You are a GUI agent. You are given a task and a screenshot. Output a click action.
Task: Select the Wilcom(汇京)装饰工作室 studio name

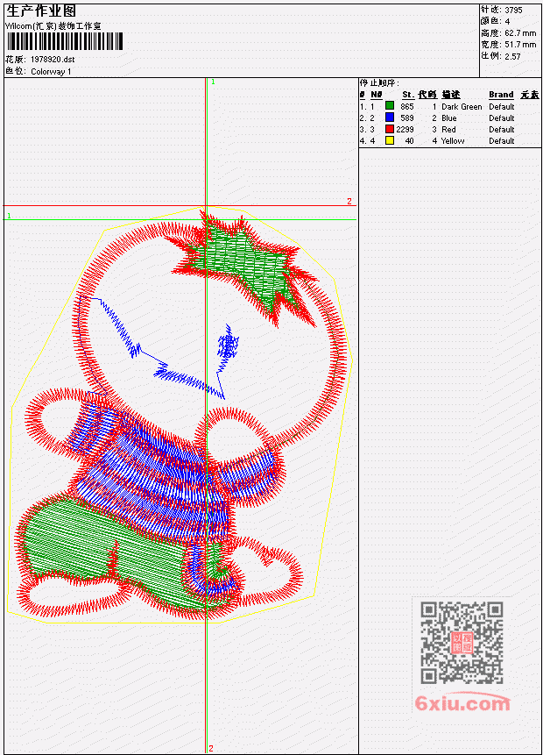coord(53,26)
